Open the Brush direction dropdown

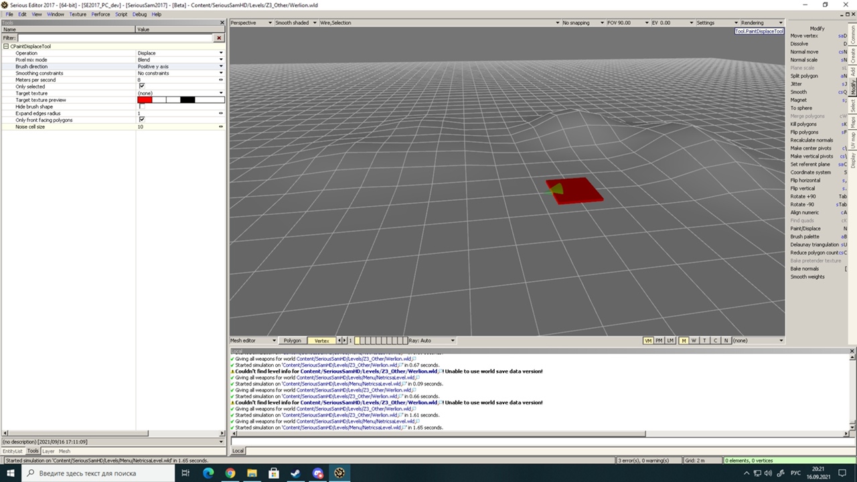click(221, 66)
